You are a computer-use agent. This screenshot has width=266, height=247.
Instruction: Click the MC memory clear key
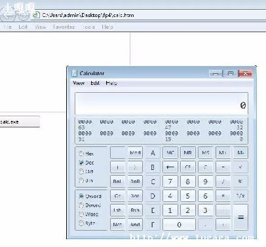point(170,153)
